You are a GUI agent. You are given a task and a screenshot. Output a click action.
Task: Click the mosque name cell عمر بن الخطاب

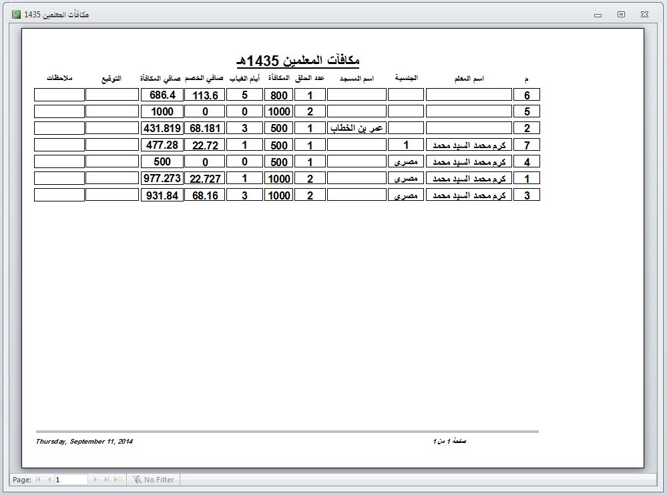point(357,128)
